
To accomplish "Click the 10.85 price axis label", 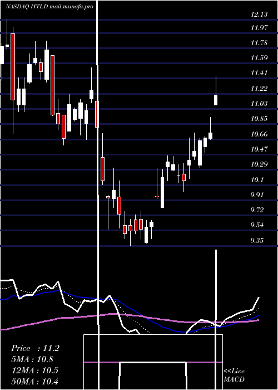I will pos(259,119).
